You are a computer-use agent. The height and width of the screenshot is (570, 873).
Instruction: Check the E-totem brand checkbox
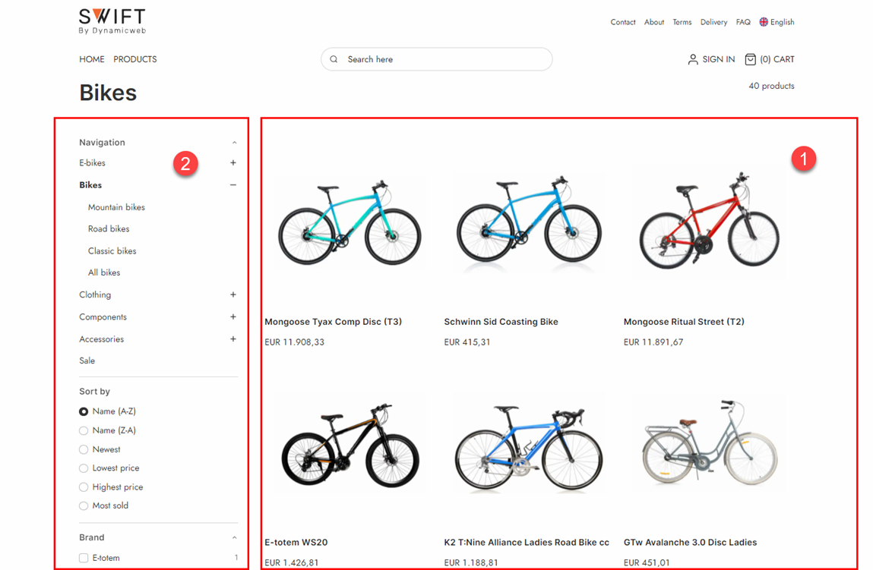click(x=84, y=558)
